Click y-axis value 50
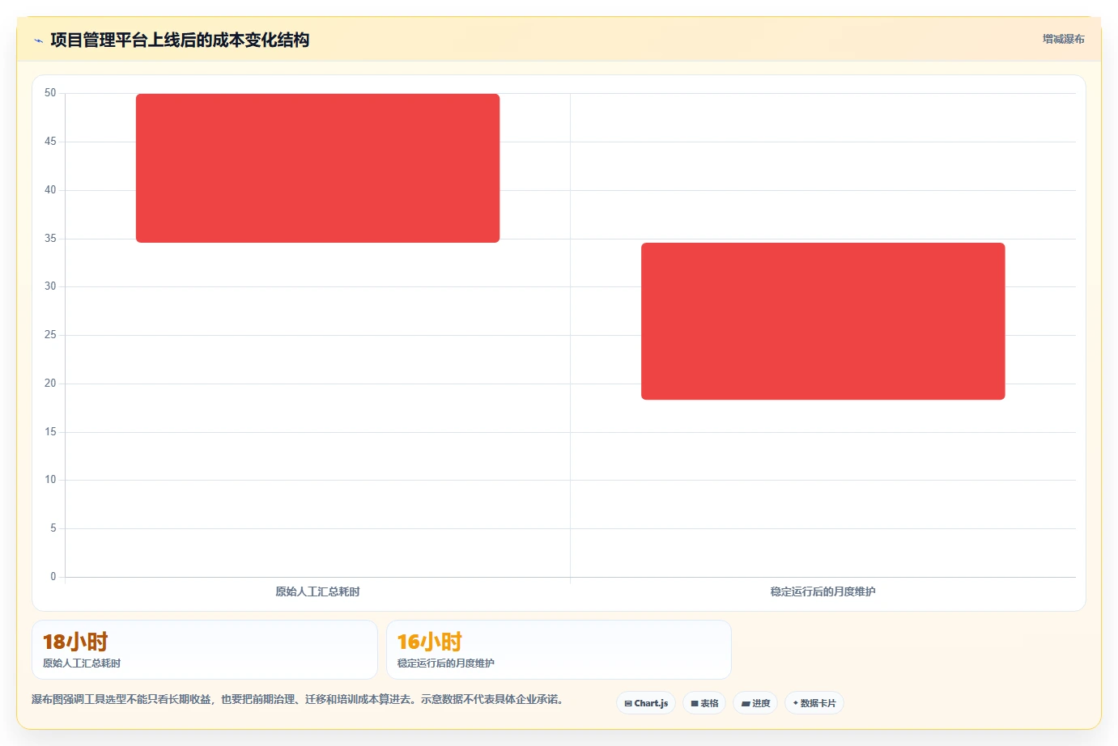1118x746 pixels. tap(50, 93)
